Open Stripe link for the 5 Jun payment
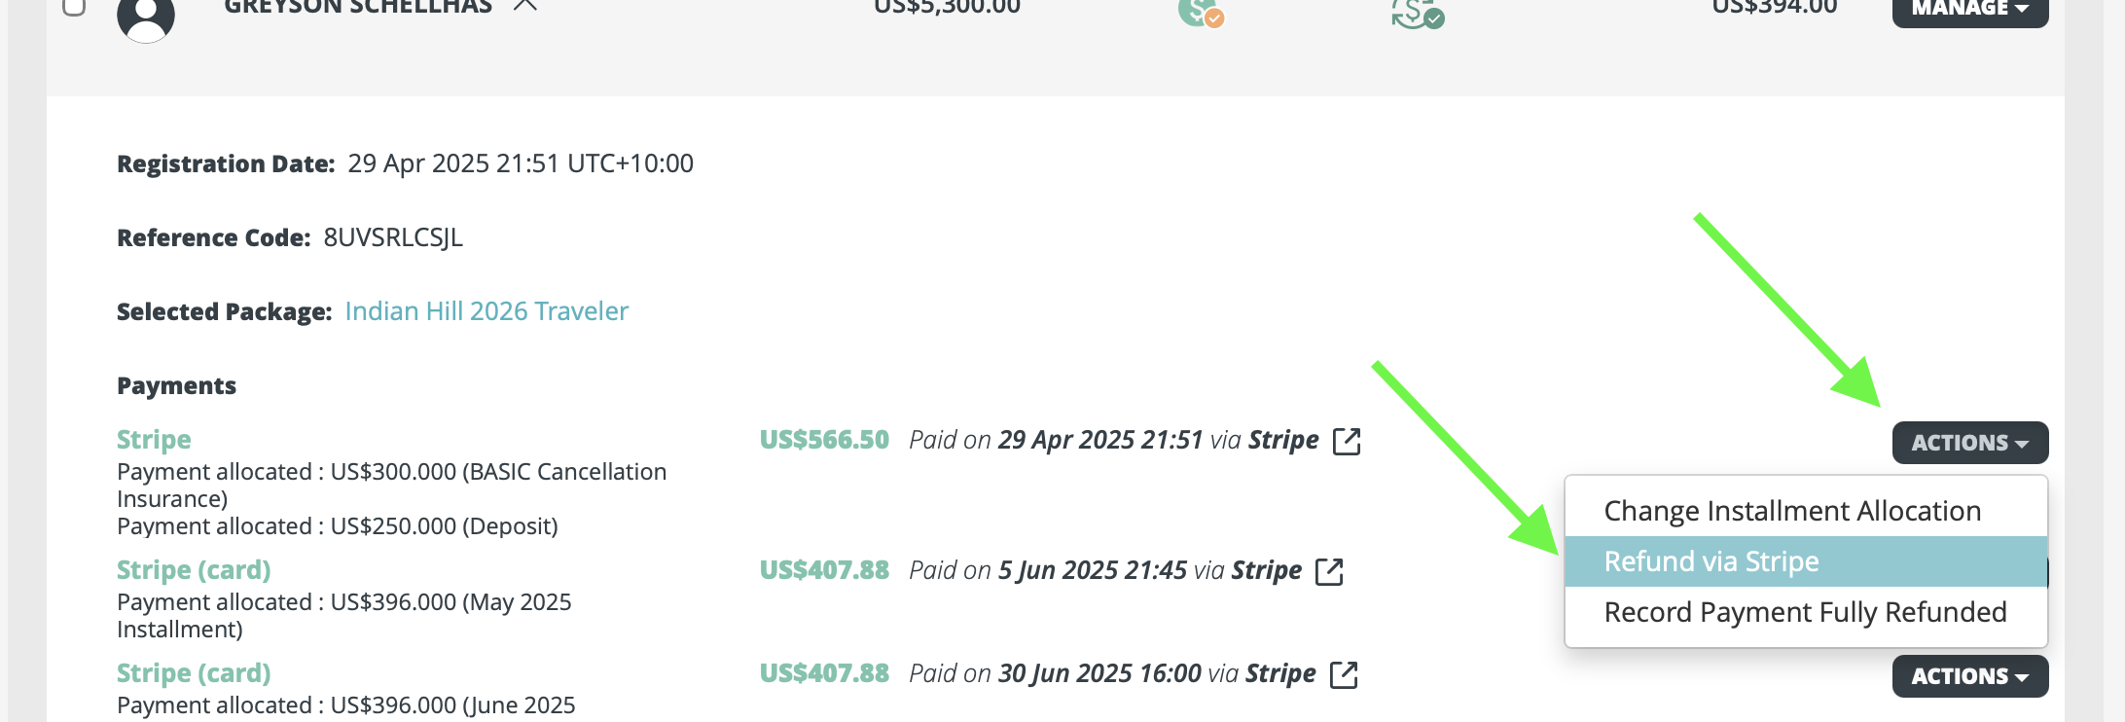Image resolution: width=2125 pixels, height=722 pixels. [x=1329, y=571]
